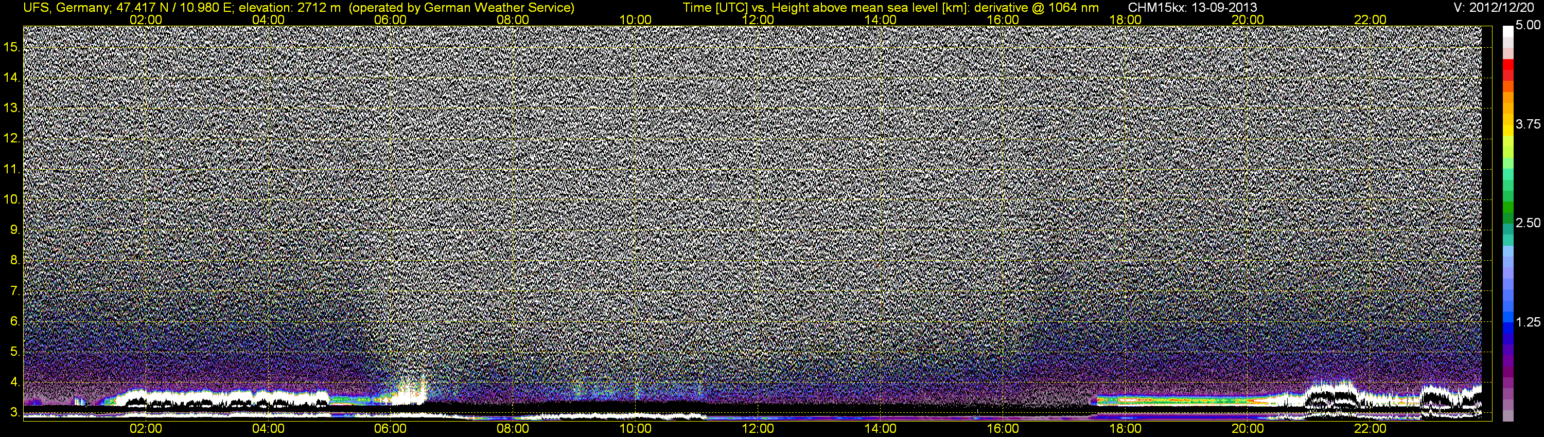Click the "02:00" label on the top time axis
The width and height of the screenshot is (1544, 437).
click(146, 20)
